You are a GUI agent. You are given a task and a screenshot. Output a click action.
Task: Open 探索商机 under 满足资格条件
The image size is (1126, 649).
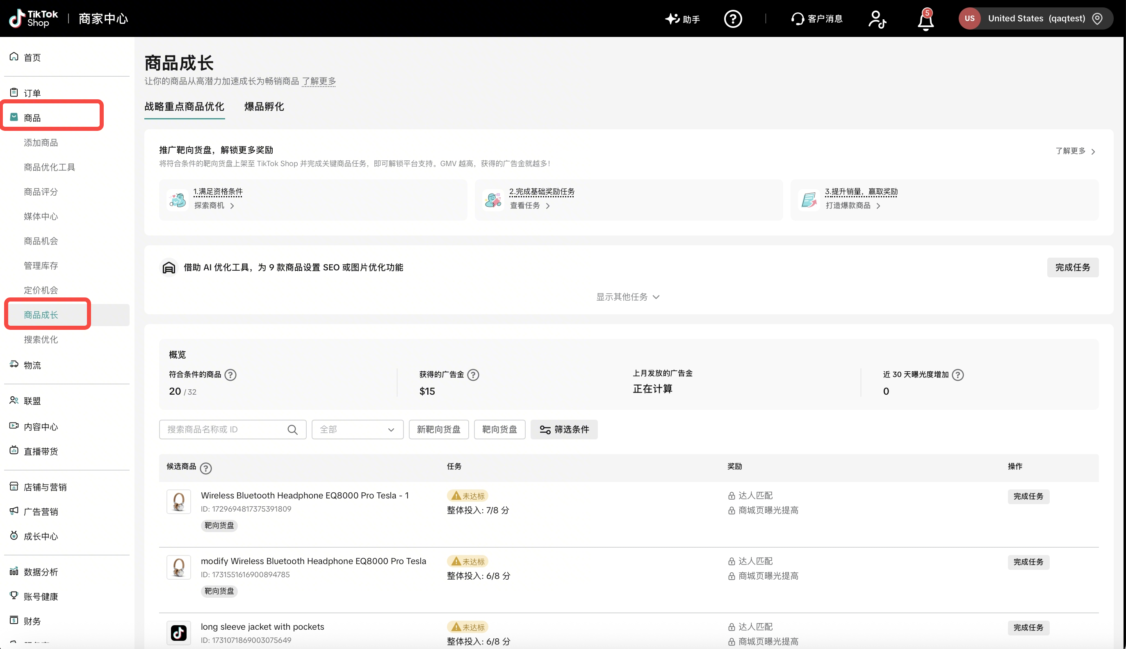(214, 206)
